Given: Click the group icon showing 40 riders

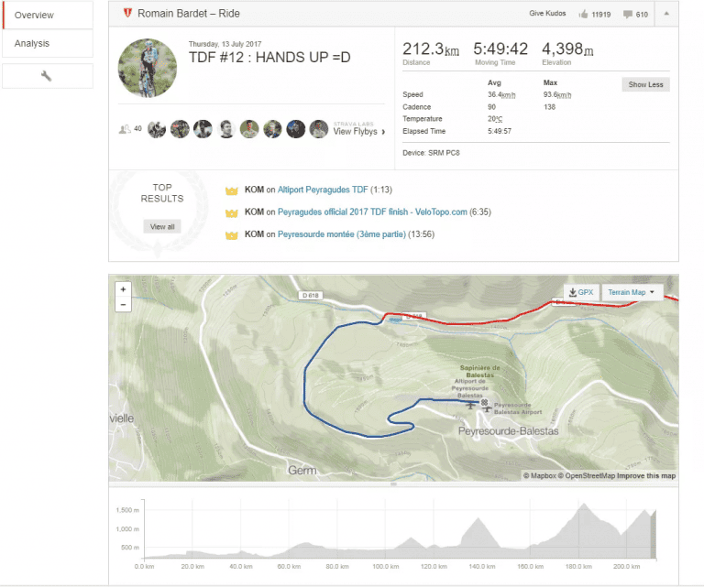Looking at the screenshot, I should point(125,130).
